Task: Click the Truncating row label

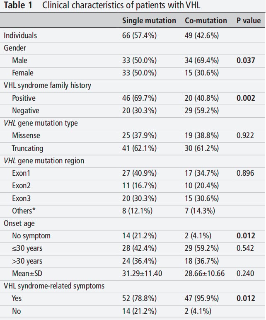Action: point(27,148)
